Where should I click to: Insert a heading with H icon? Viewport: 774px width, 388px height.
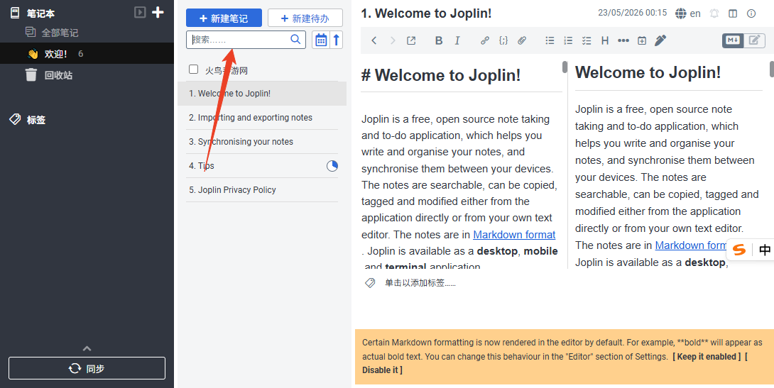(605, 41)
